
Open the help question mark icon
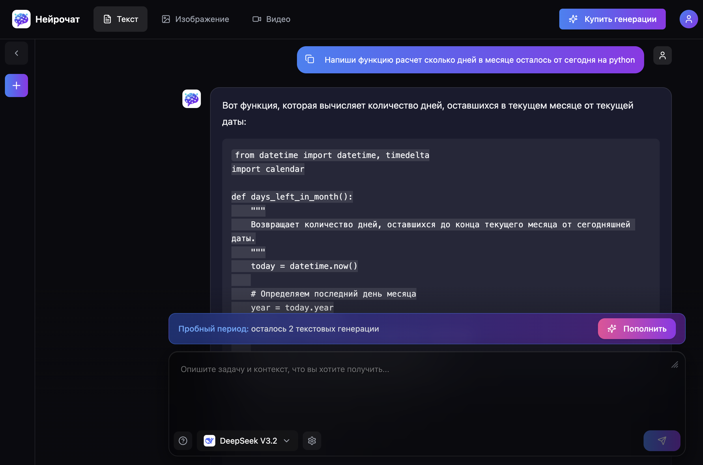183,441
